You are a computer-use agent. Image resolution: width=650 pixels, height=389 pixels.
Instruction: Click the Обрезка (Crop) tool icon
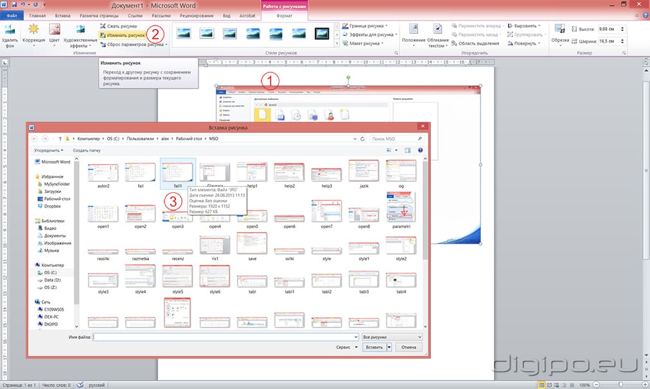(x=560, y=30)
